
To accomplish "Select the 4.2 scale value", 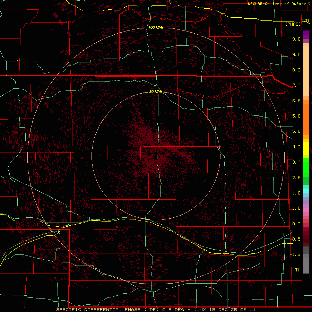I will click(296, 147).
